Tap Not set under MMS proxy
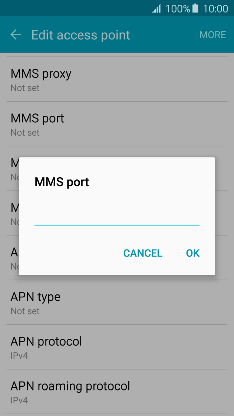Screen dimensions: 234x416 click(25, 88)
